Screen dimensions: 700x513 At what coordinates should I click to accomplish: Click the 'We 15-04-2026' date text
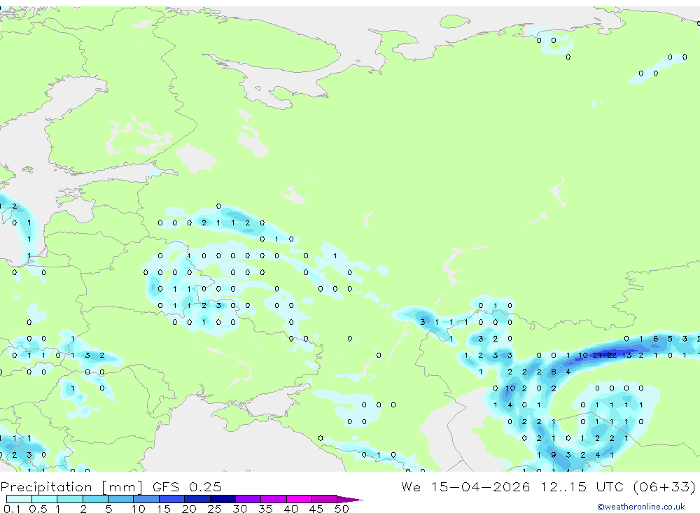tap(465, 486)
